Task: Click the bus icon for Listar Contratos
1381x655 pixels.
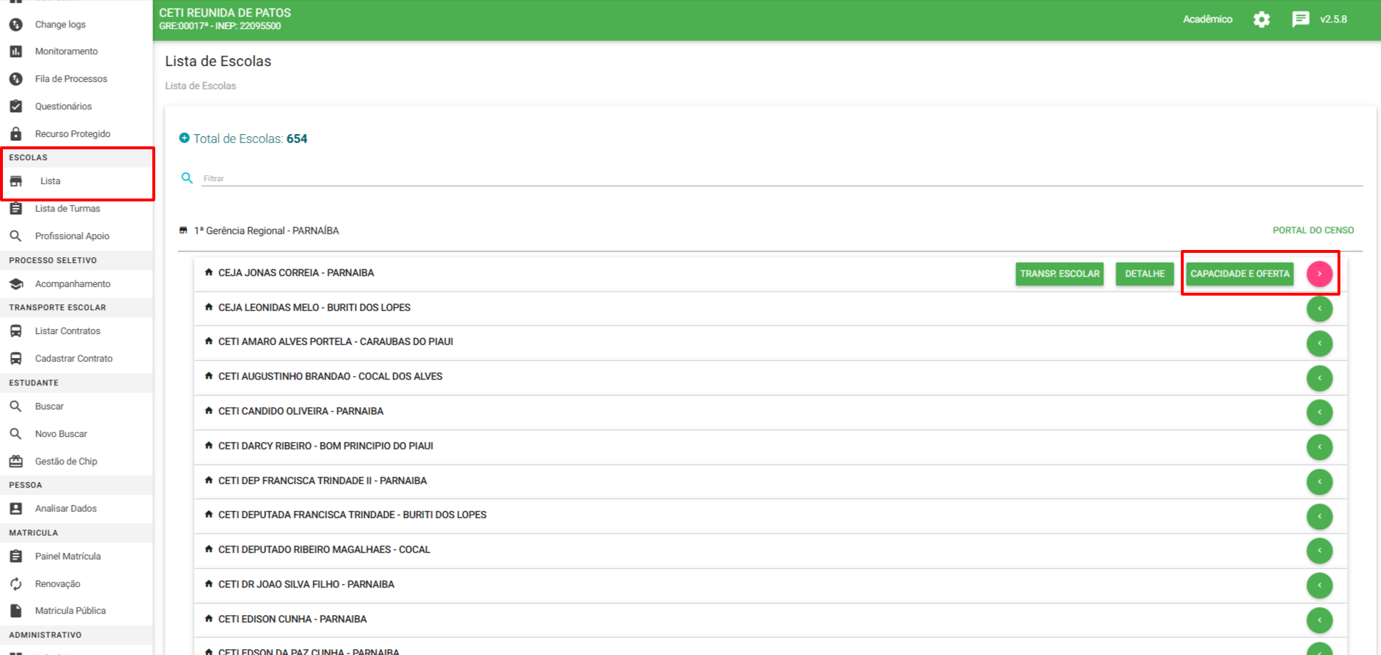Action: [16, 331]
